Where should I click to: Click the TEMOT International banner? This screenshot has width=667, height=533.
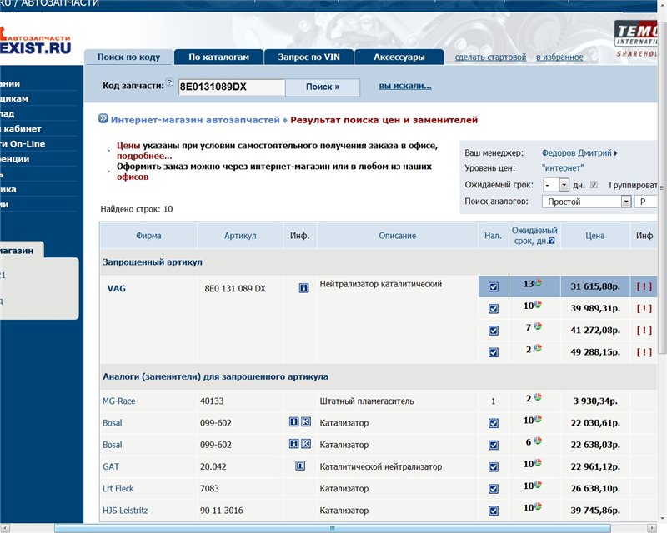637,39
